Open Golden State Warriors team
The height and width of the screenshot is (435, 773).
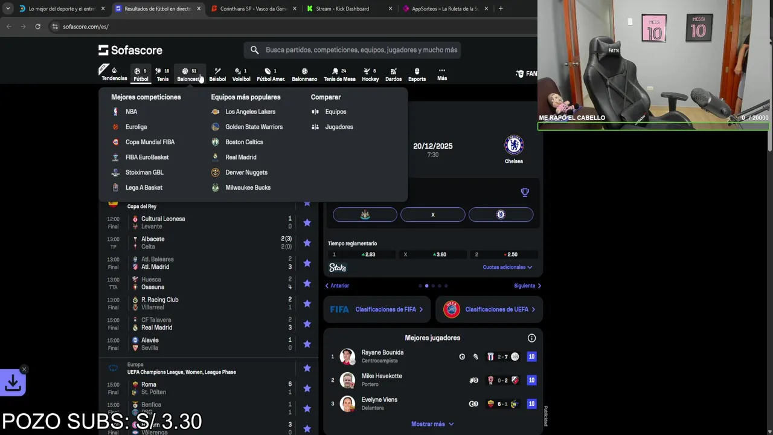pyautogui.click(x=254, y=127)
